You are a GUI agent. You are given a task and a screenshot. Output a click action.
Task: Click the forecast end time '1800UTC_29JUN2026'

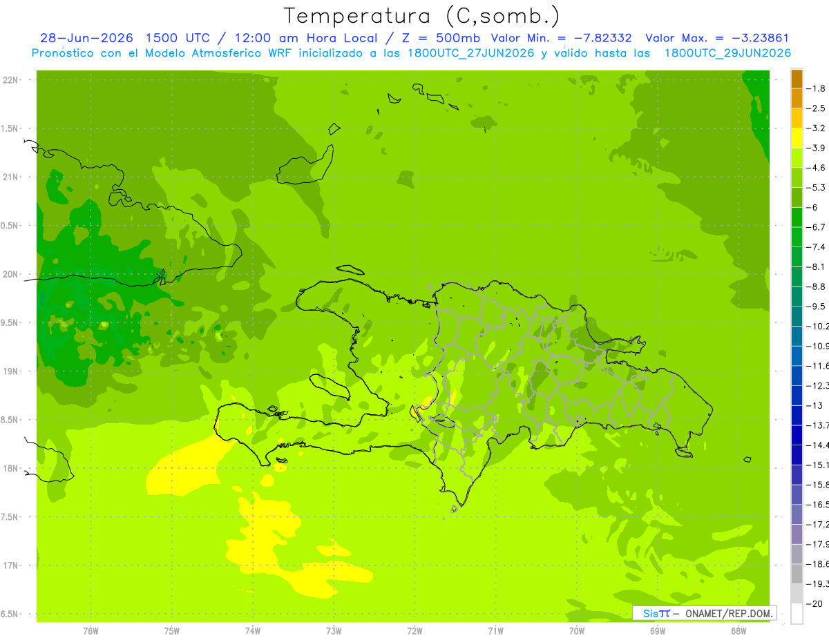click(727, 53)
